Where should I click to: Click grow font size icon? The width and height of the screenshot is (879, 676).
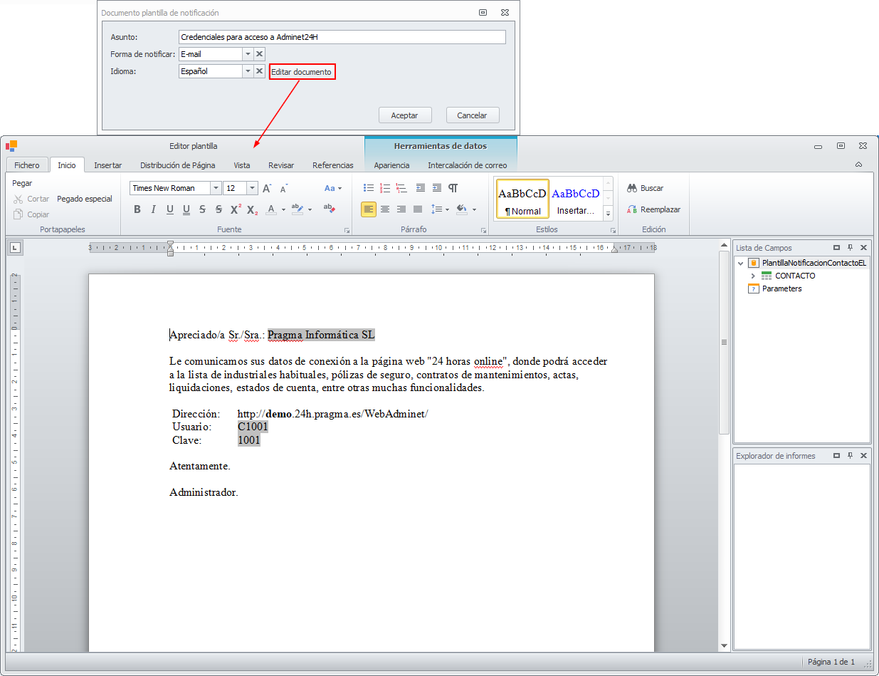(267, 188)
